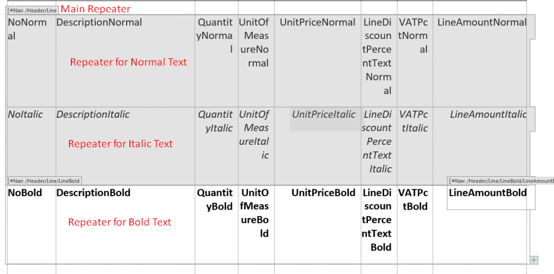Click the QuantityNormal field
Image resolution: width=554 pixels, height=274 pixels.
(215, 36)
